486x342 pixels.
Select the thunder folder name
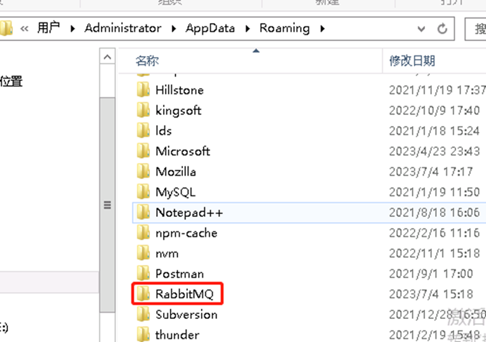click(177, 335)
